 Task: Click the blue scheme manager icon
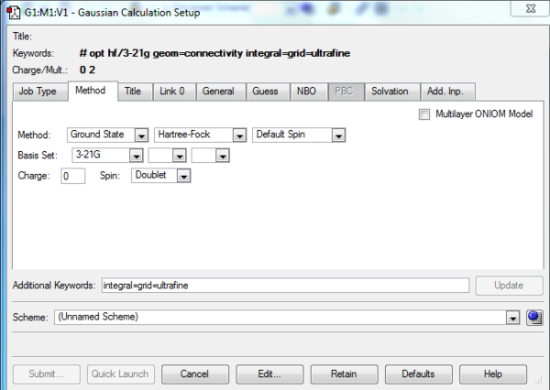click(534, 318)
